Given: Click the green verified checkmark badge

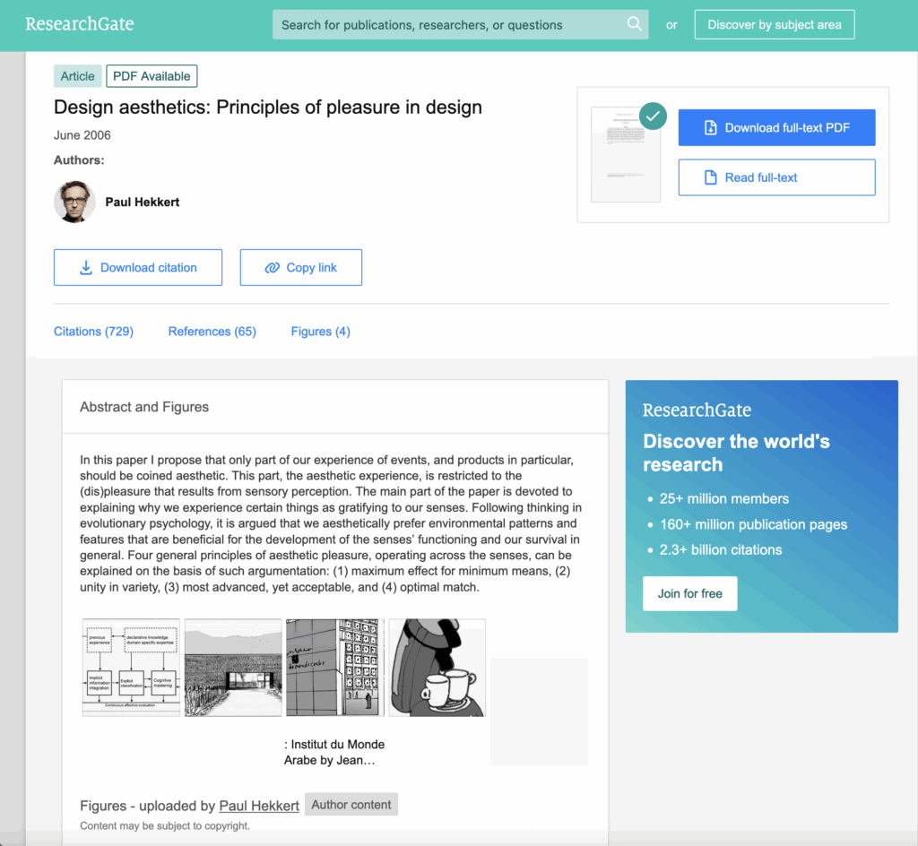Looking at the screenshot, I should [x=653, y=116].
